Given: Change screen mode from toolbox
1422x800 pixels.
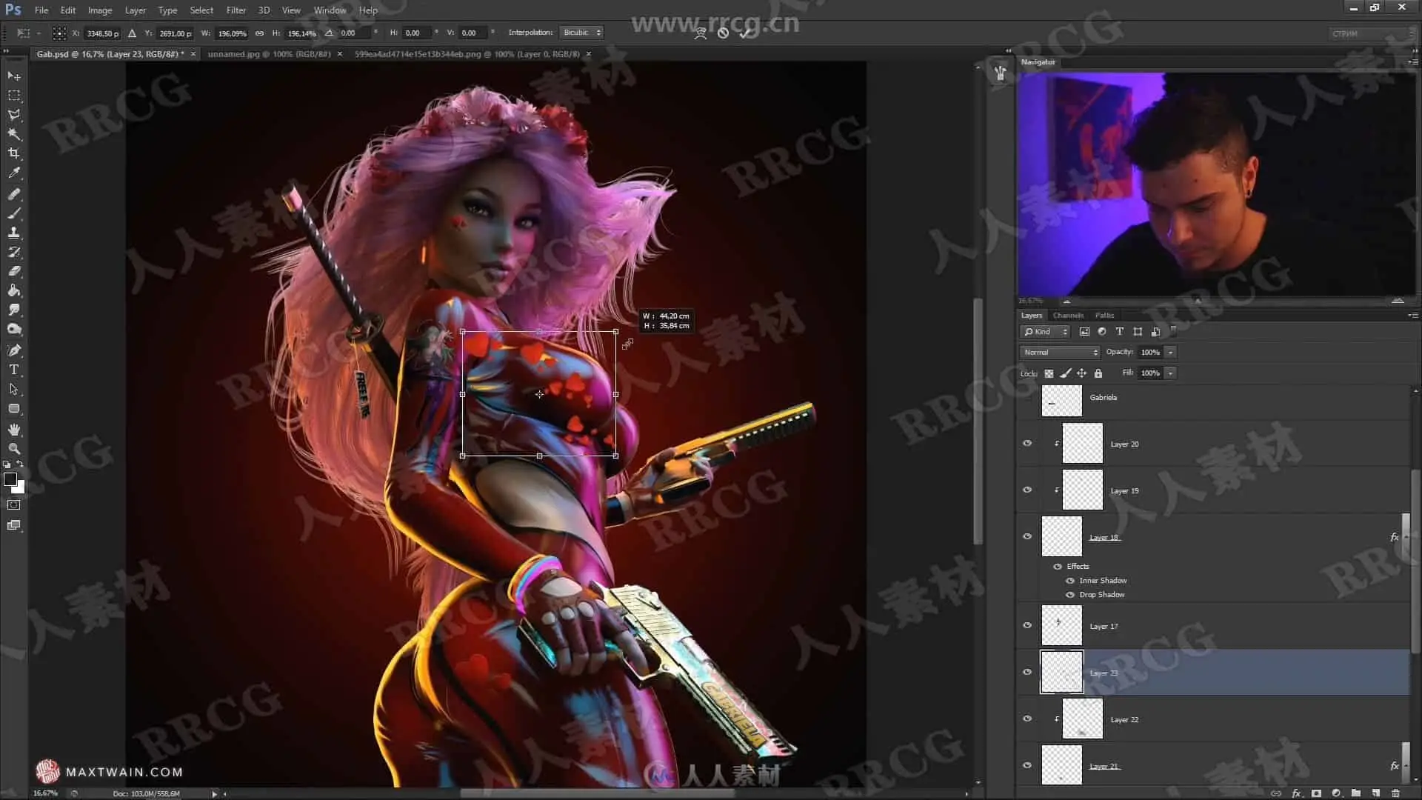Looking at the screenshot, I should click(x=14, y=525).
